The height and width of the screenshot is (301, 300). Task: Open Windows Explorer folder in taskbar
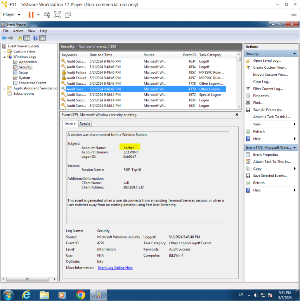[x=44, y=295]
